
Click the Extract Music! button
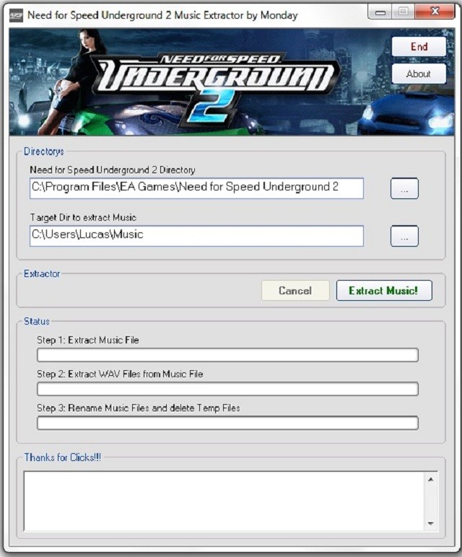(x=383, y=291)
